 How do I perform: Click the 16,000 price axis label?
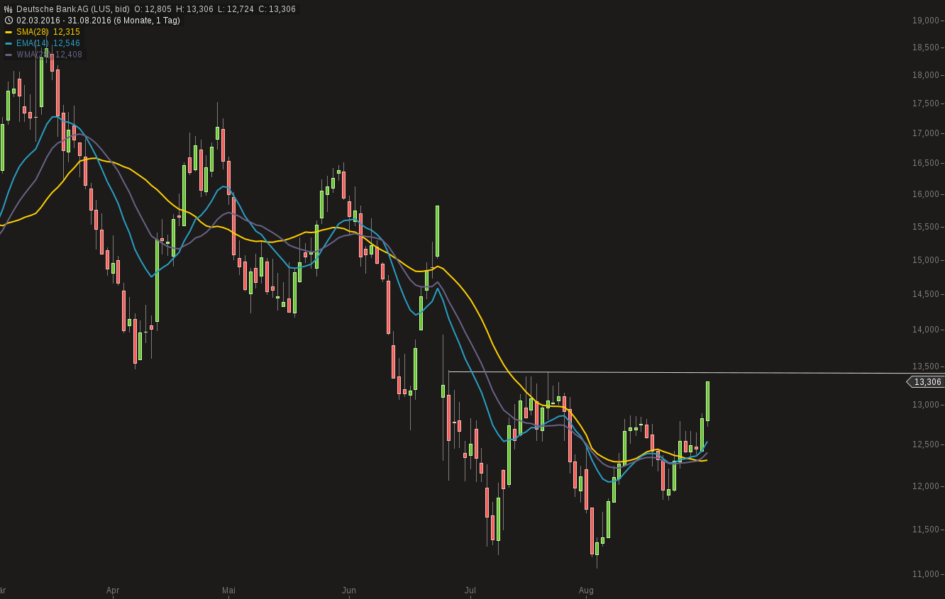coord(926,194)
